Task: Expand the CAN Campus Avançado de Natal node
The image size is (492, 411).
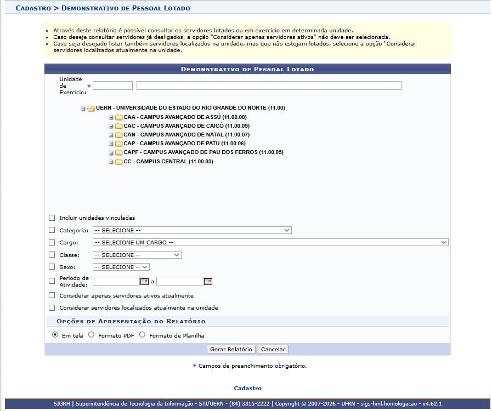Action: pyautogui.click(x=111, y=135)
